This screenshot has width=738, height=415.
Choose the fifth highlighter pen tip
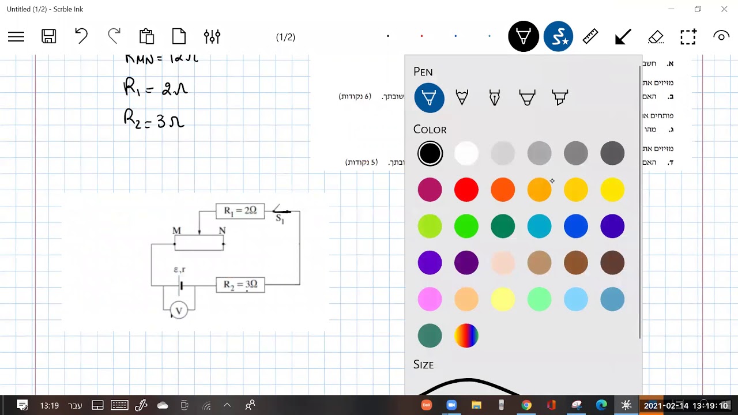point(560,97)
